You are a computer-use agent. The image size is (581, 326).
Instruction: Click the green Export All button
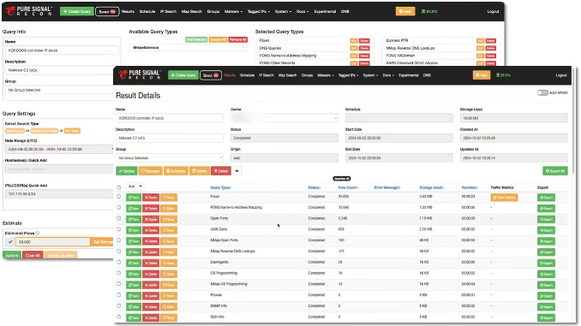555,171
